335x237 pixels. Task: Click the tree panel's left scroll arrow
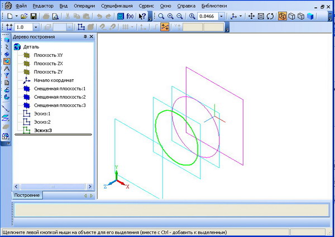[16, 187]
